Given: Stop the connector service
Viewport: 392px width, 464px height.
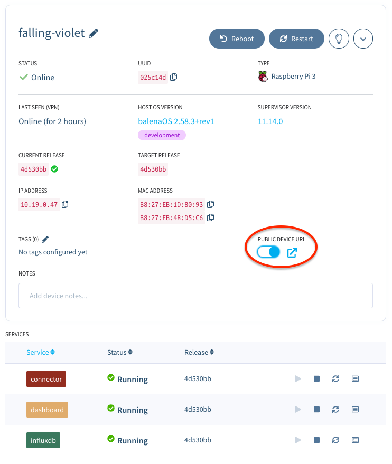Looking at the screenshot, I should (316, 379).
